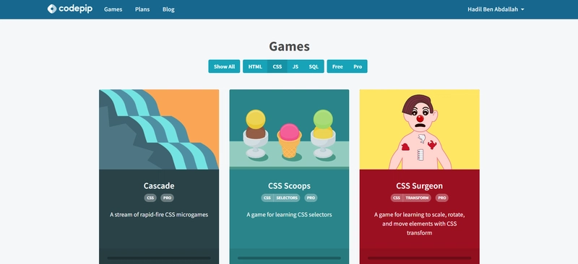Click the SELECTORS tag on CSS Scoops

click(287, 198)
